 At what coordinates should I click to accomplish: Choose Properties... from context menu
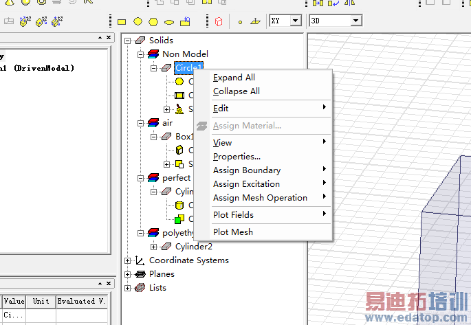point(237,157)
